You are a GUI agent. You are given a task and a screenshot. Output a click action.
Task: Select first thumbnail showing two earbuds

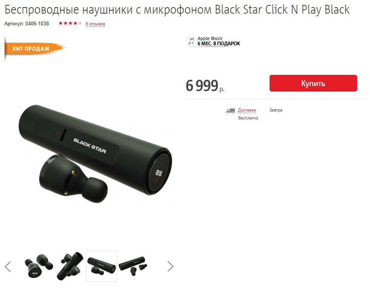tap(39, 266)
